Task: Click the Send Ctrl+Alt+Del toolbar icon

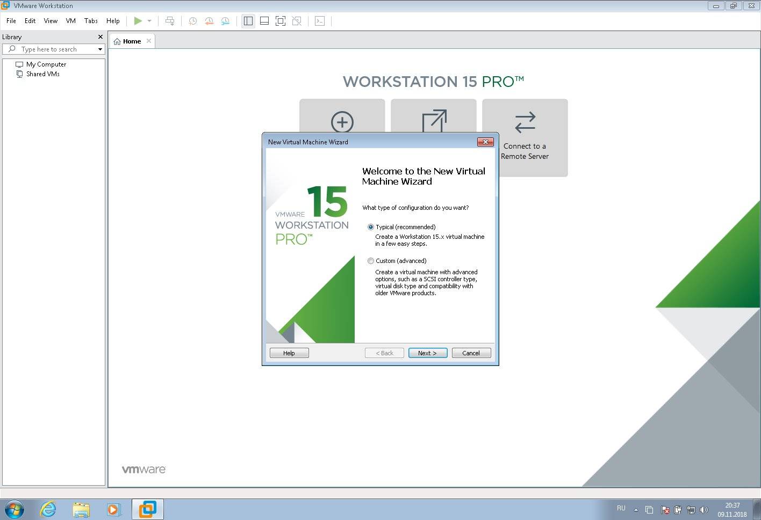Action: point(170,21)
